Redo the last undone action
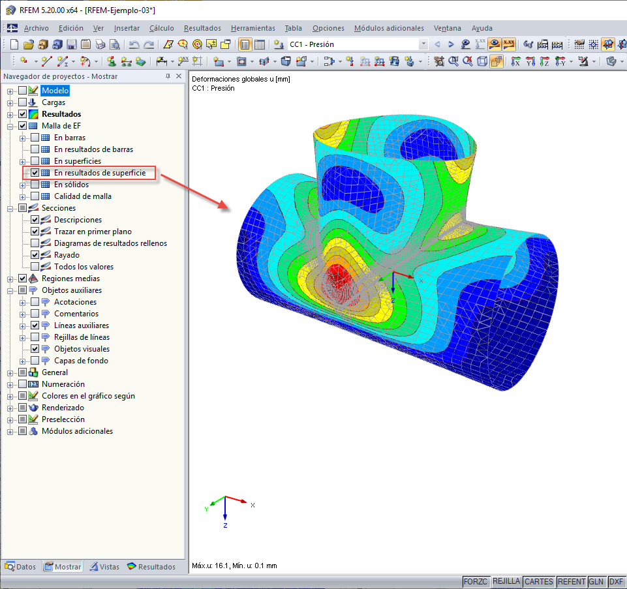Image resolution: width=627 pixels, height=589 pixels. 149,44
